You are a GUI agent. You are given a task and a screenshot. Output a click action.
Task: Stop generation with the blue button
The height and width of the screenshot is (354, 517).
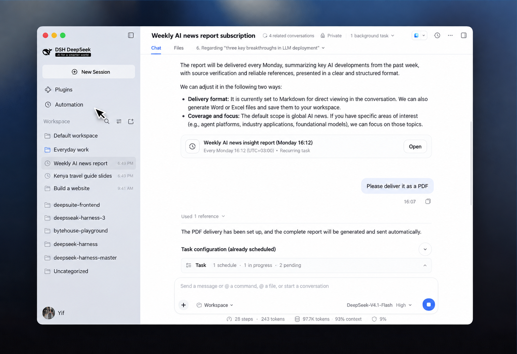point(429,305)
